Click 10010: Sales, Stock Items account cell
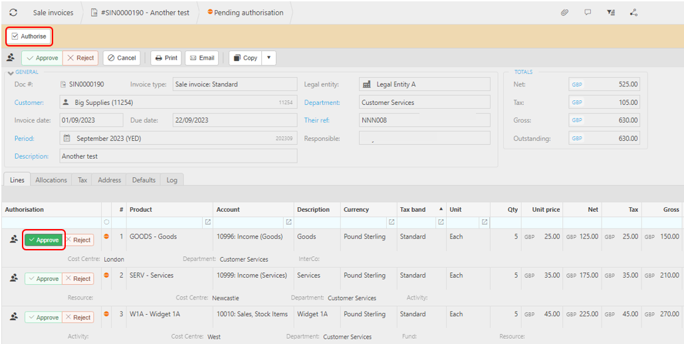Image resolution: width=684 pixels, height=344 pixels. click(252, 314)
